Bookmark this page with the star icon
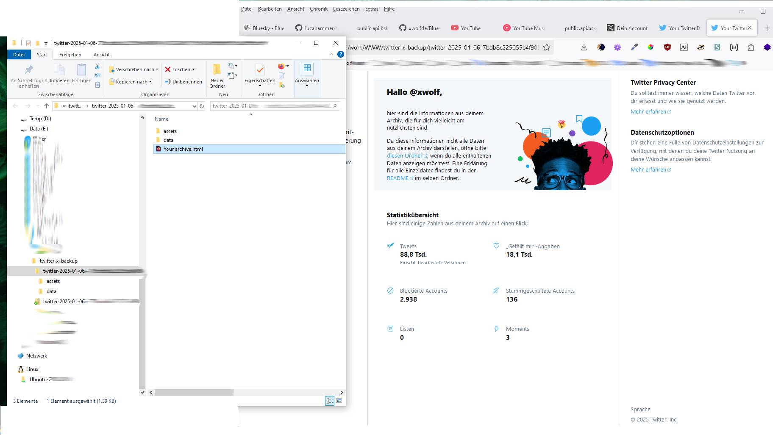This screenshot has height=435, width=773. pos(547,47)
